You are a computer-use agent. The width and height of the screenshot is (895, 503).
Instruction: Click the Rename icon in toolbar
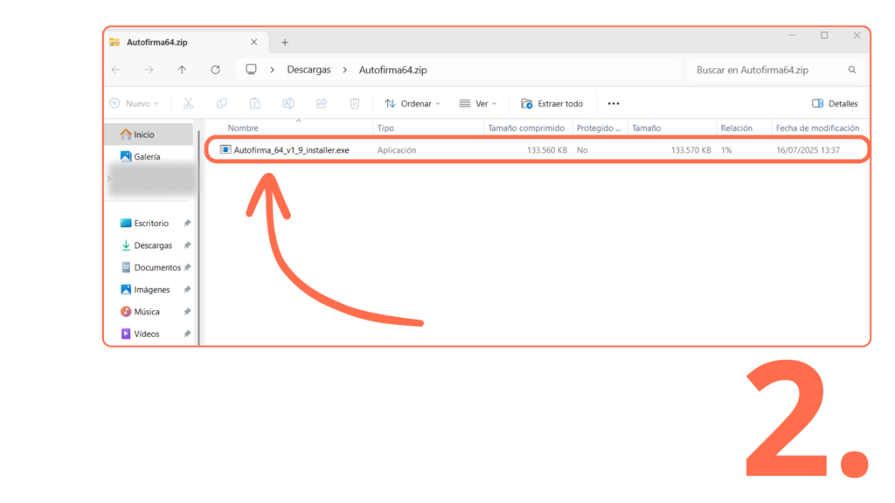[x=288, y=103]
